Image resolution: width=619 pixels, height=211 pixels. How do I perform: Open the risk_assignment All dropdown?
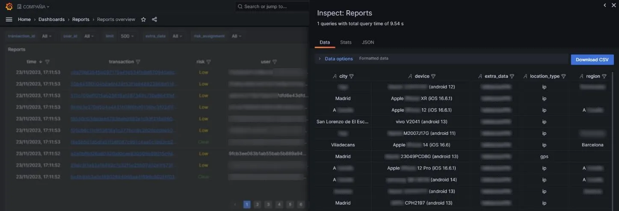pos(237,36)
